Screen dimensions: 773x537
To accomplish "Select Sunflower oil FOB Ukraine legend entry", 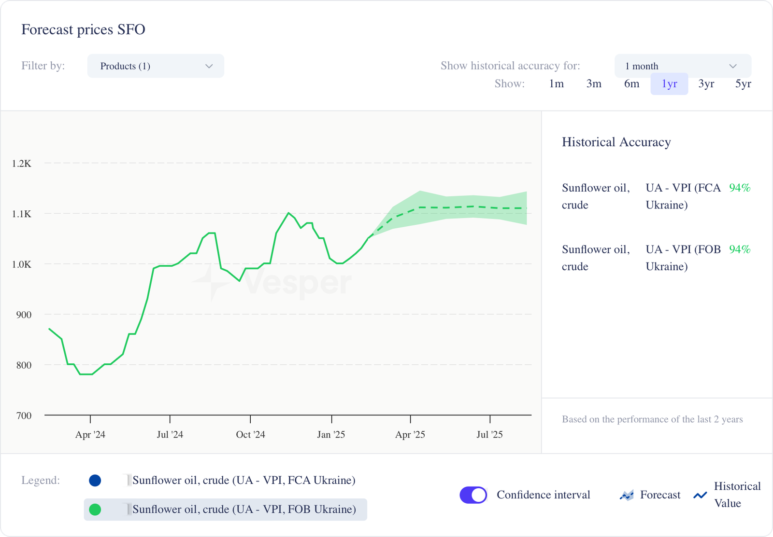I will point(244,509).
